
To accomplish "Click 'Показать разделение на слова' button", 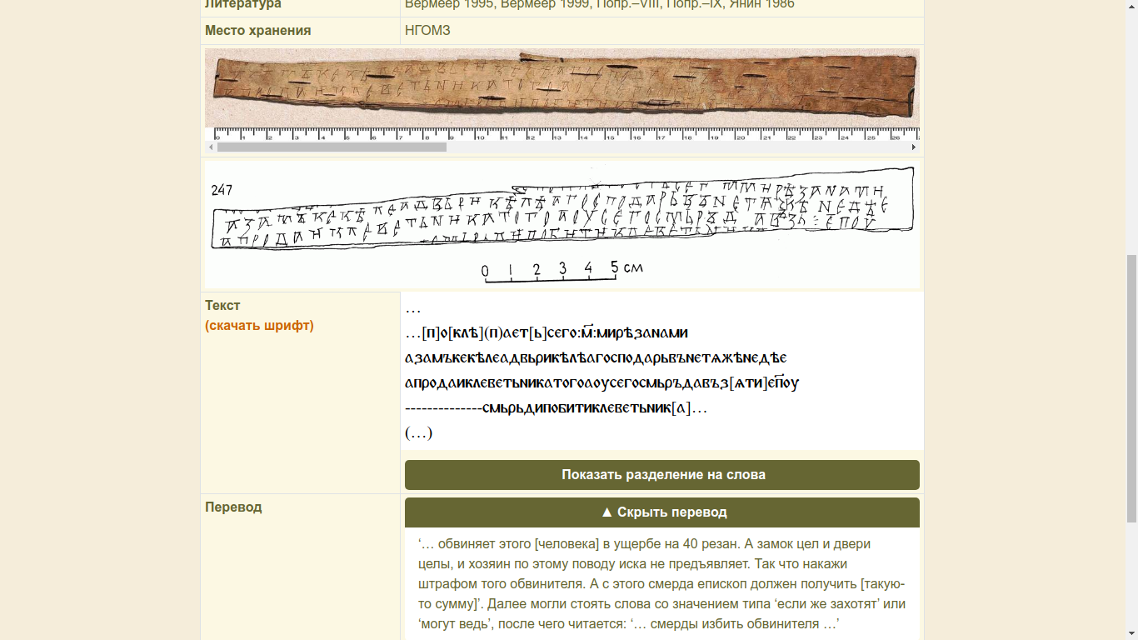I will 662,475.
